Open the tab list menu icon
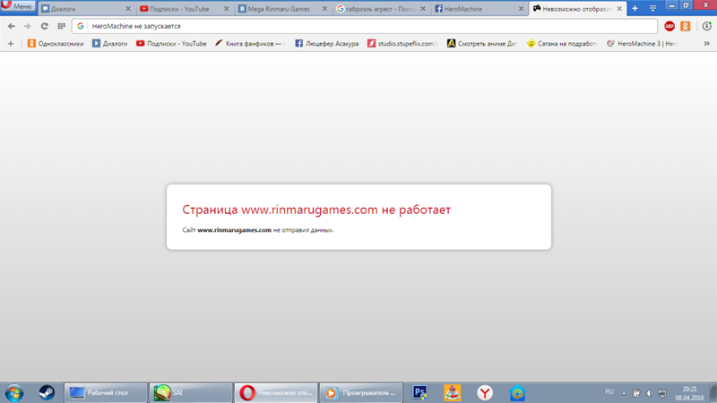717x403 pixels. pos(652,9)
